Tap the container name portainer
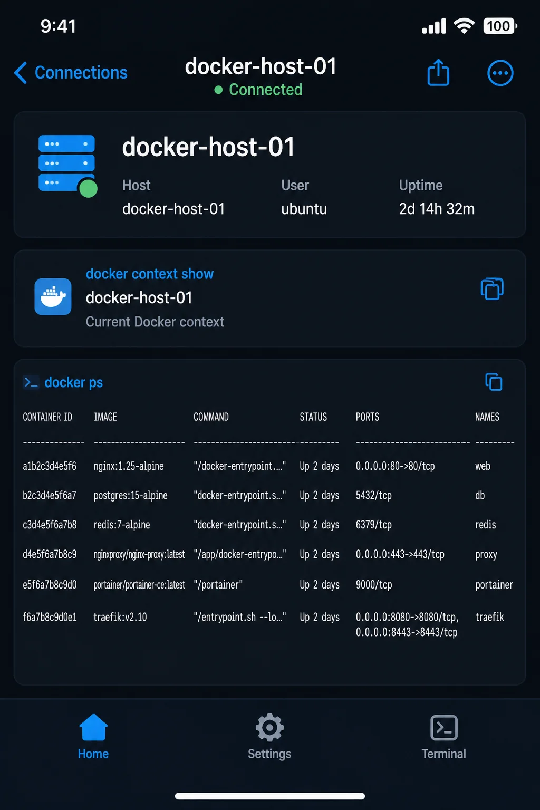The image size is (540, 810). click(494, 585)
